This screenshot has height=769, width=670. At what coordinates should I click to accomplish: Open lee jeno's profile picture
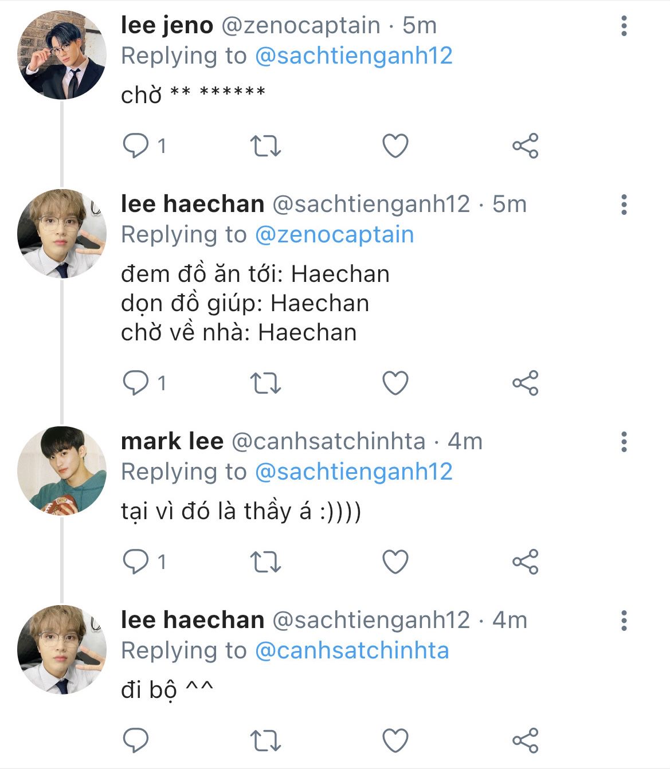pos(62,56)
